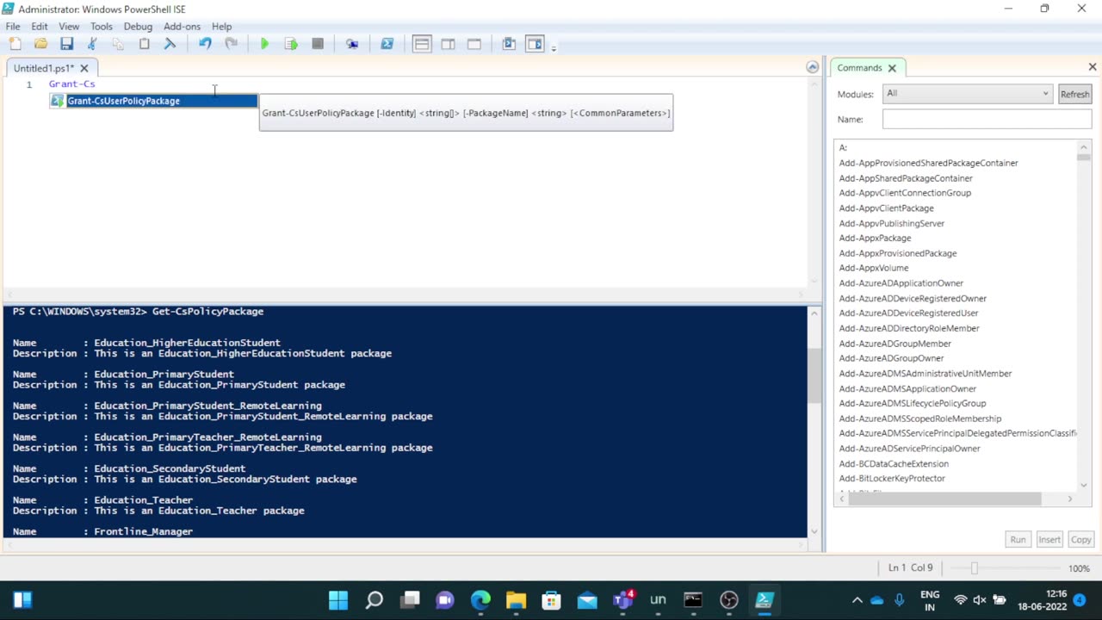The image size is (1102, 620).
Task: Open the Help menu
Action: [221, 27]
